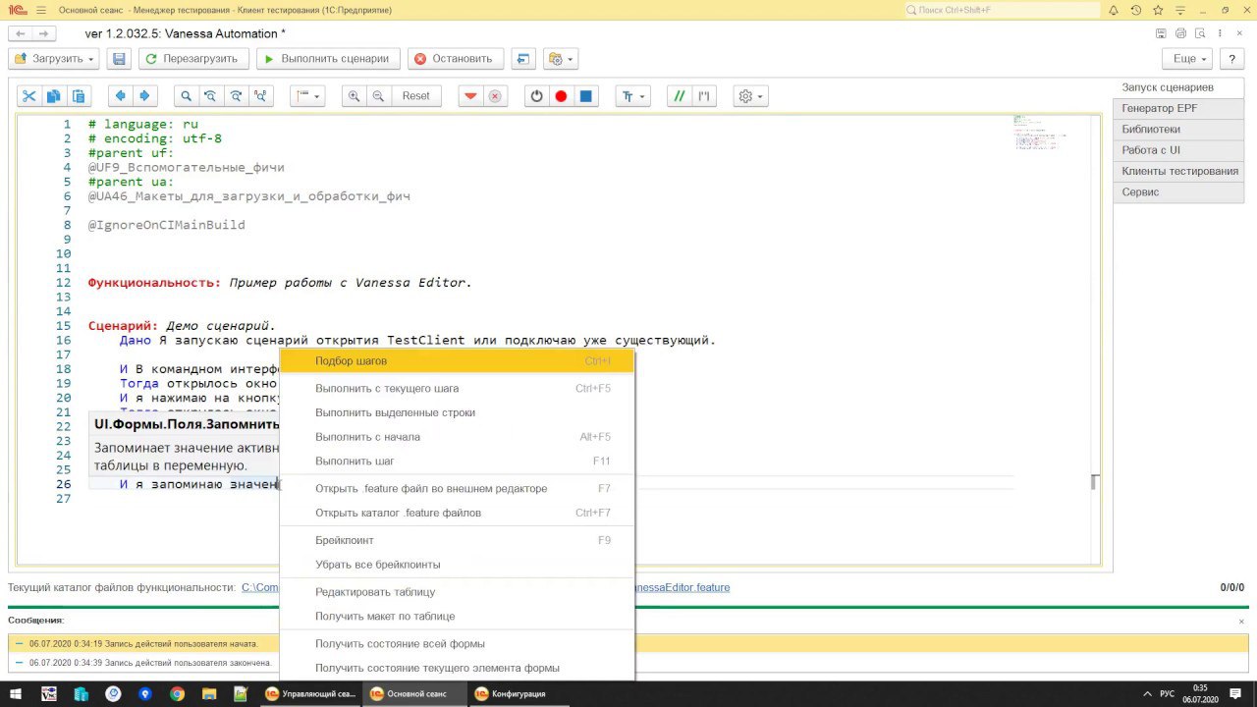Open the indent lines dropdown in editor toolbar

point(307,96)
